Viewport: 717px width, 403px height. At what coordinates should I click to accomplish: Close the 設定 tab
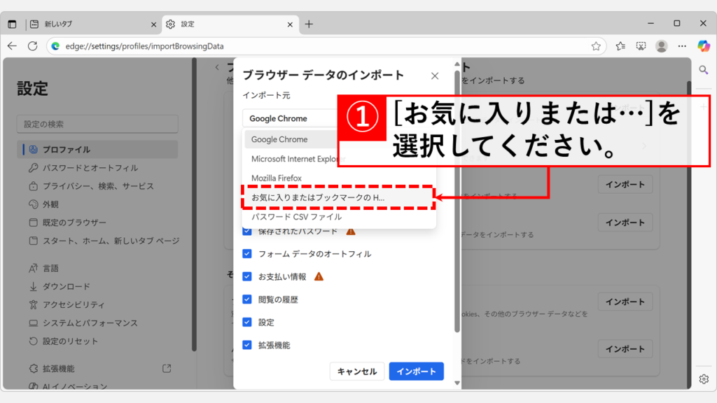point(290,24)
